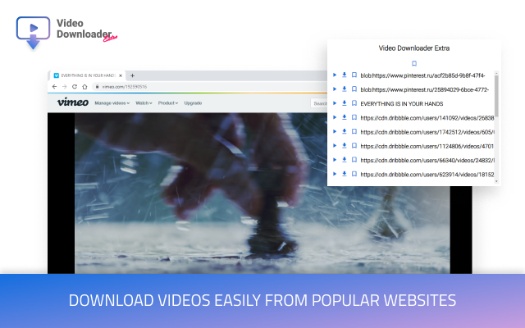This screenshot has width=525, height=328.
Task: Download the first Pinterest blob video
Action: 345,75
